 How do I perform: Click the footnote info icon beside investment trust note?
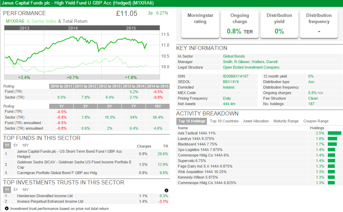(7, 209)
